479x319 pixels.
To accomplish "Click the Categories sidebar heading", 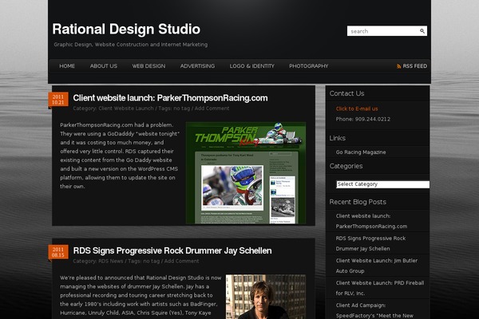I will [x=346, y=166].
